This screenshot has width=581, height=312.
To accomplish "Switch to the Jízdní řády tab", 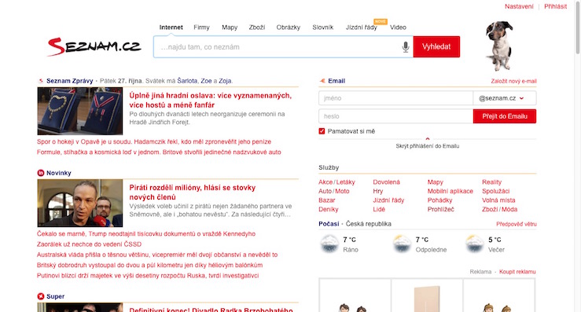I will tap(362, 28).
